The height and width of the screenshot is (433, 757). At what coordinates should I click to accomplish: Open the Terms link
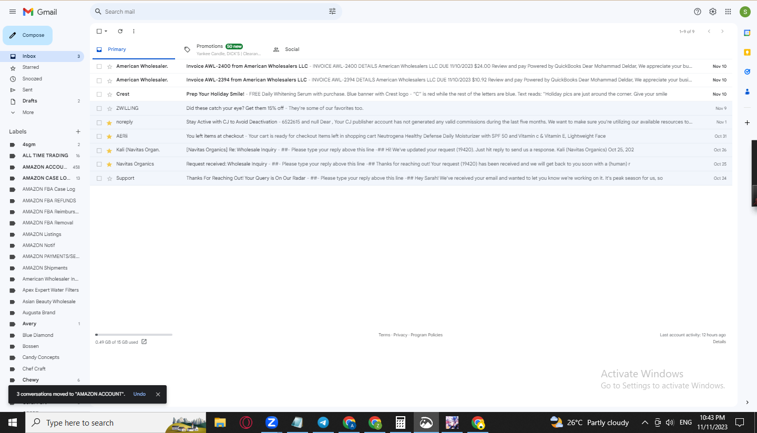coord(384,335)
